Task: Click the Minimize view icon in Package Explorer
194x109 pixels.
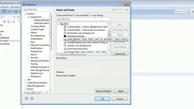Action: point(14,17)
